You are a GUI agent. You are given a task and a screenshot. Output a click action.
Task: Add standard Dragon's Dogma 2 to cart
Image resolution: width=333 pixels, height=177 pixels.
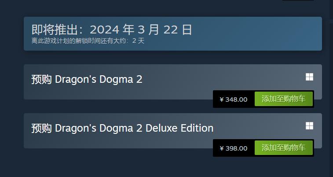tap(284, 99)
